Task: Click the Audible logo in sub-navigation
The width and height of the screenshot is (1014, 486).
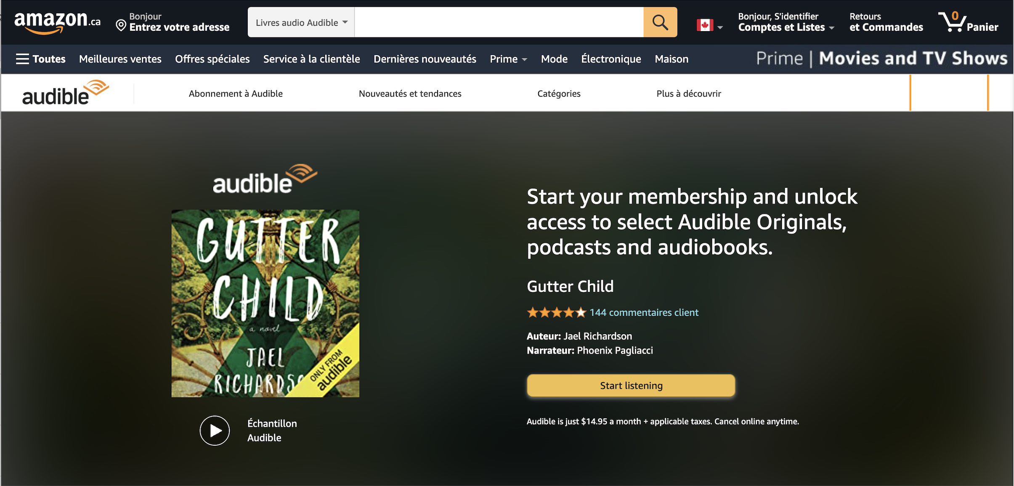Action: coord(65,92)
